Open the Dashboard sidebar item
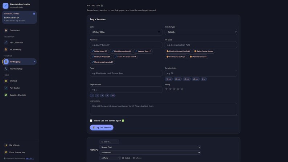Image resolution: width=288 pixels, height=162 pixels. pos(19,30)
